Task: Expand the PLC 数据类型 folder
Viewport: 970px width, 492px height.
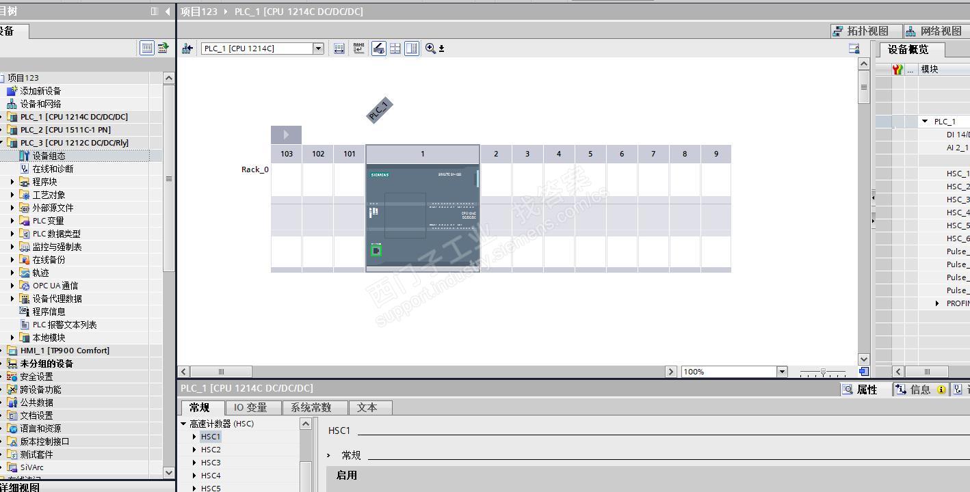Action: tap(12, 234)
